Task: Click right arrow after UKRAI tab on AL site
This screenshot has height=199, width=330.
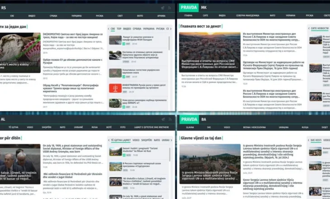Action: pos(171,140)
